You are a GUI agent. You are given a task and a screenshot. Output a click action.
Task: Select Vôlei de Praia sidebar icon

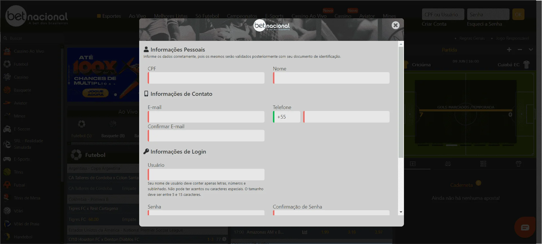point(7,224)
